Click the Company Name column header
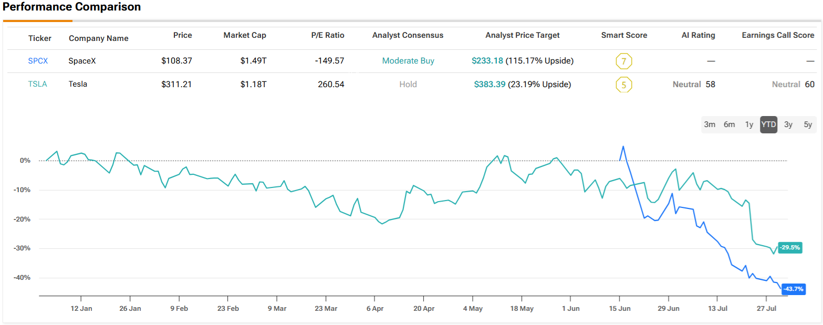This screenshot has width=823, height=325. tap(98, 38)
